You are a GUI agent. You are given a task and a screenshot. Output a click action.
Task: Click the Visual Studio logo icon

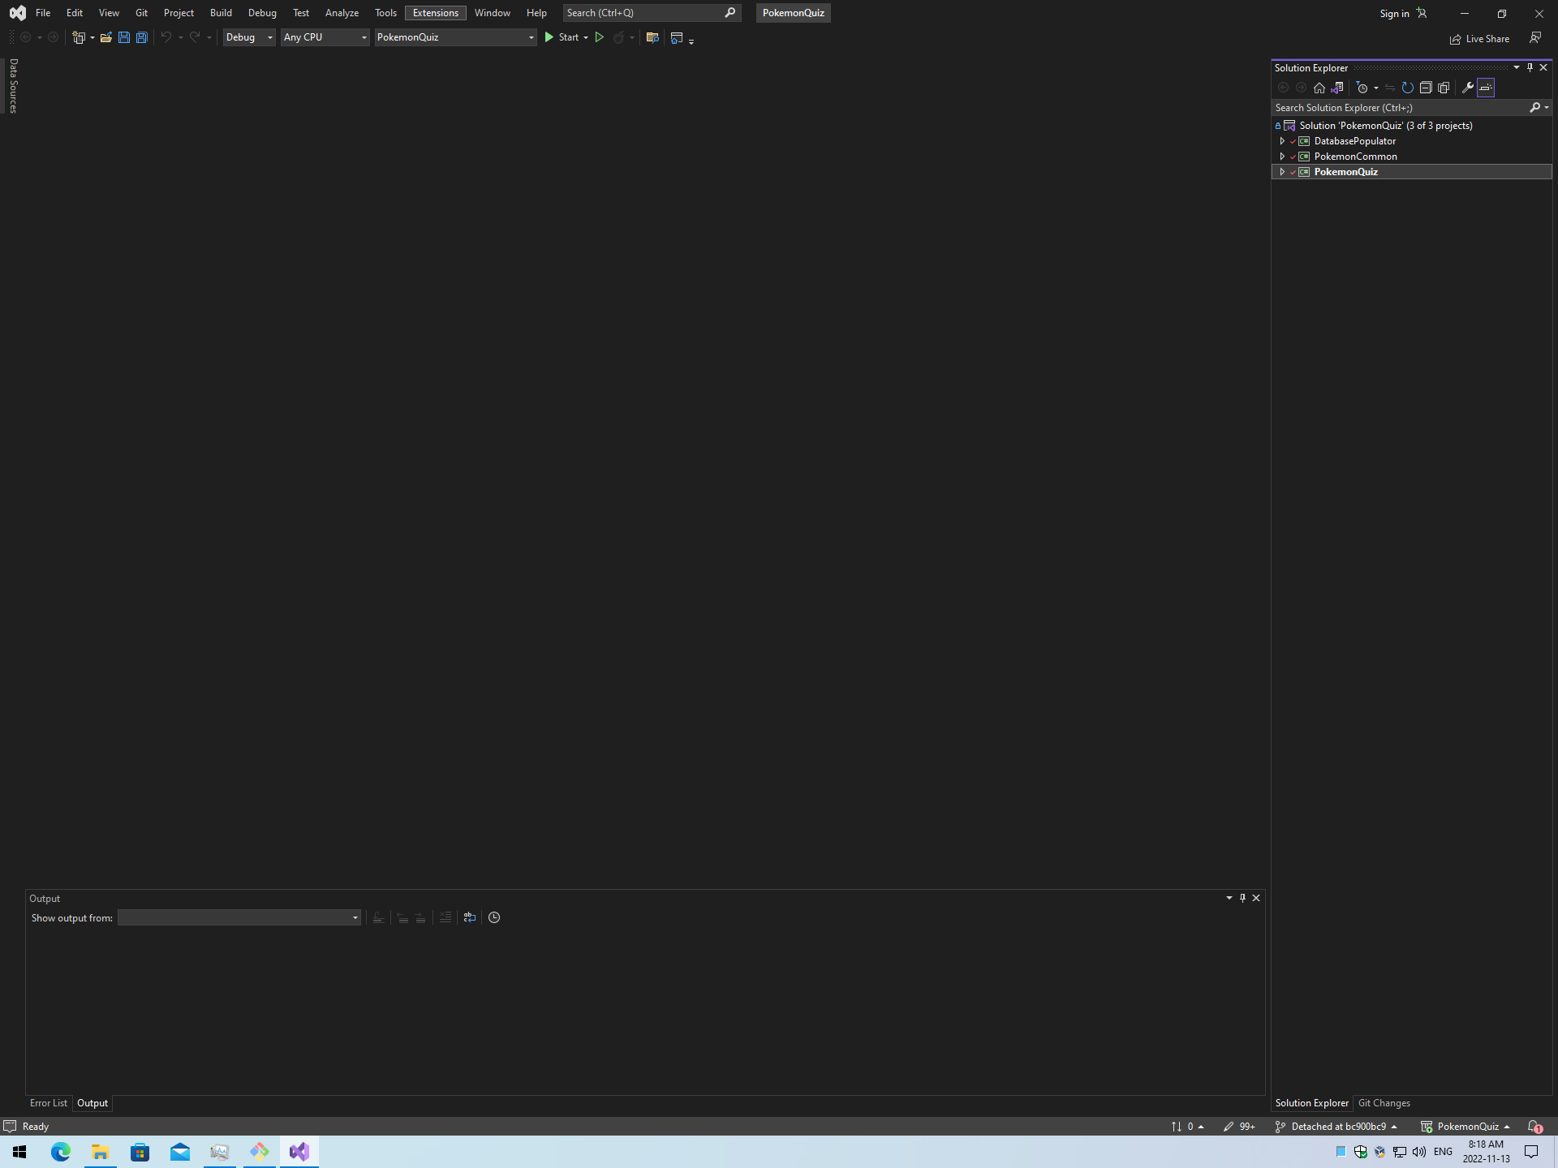click(x=17, y=13)
